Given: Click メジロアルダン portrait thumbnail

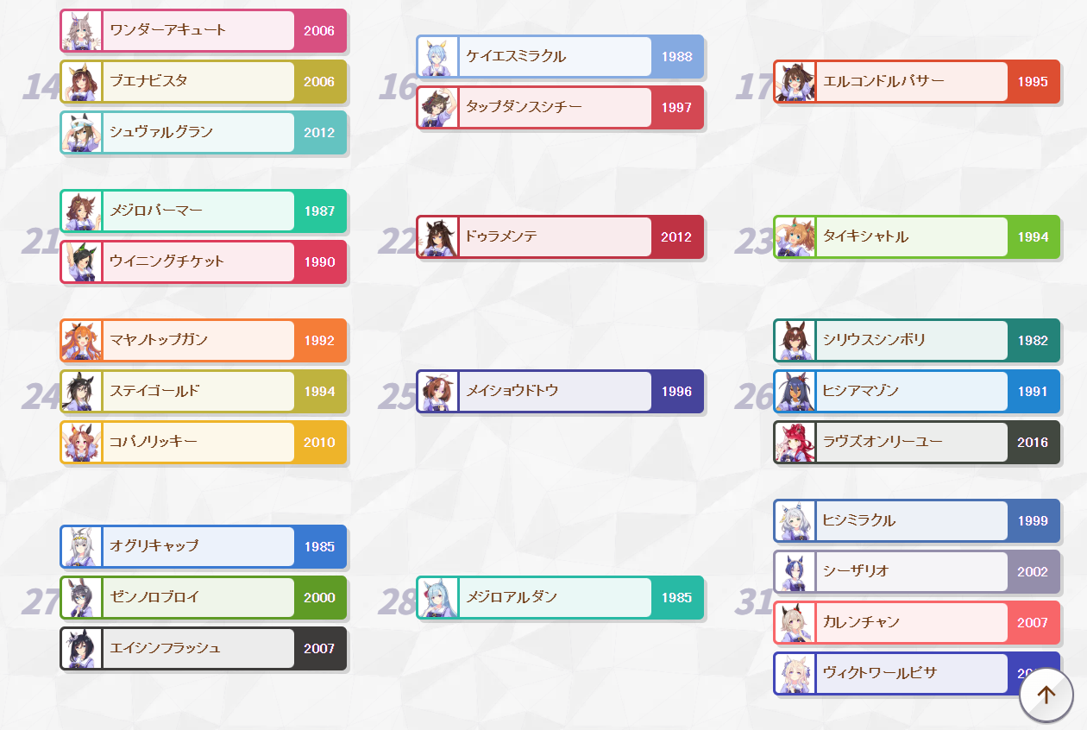Looking at the screenshot, I should pyautogui.click(x=438, y=598).
